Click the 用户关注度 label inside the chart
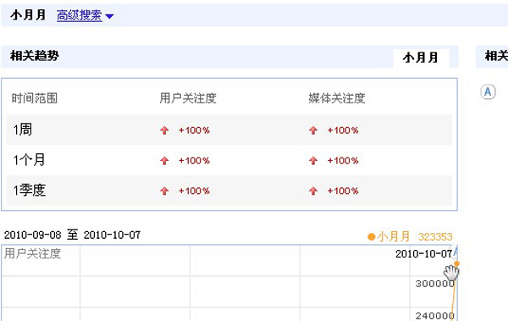The width and height of the screenshot is (508, 321). point(32,253)
